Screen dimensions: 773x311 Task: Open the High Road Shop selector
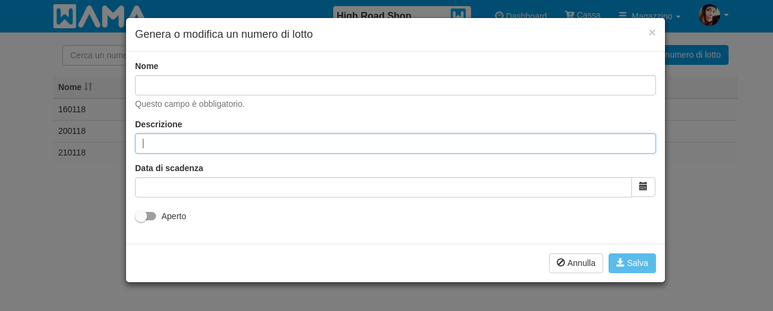pyautogui.click(x=402, y=16)
